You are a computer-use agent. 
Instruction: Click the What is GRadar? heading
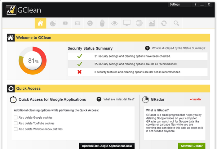pos(157,110)
